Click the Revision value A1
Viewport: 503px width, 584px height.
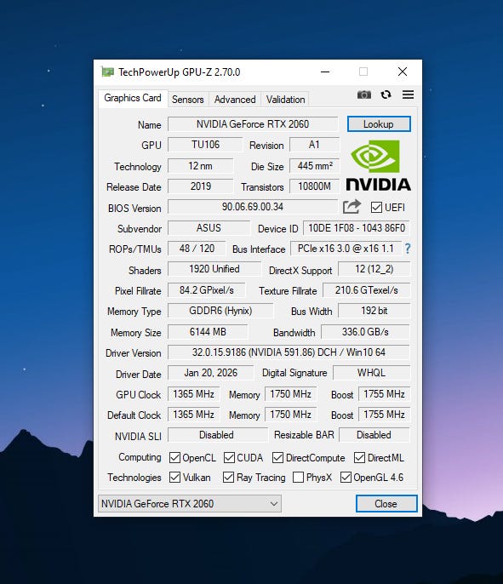coord(314,145)
